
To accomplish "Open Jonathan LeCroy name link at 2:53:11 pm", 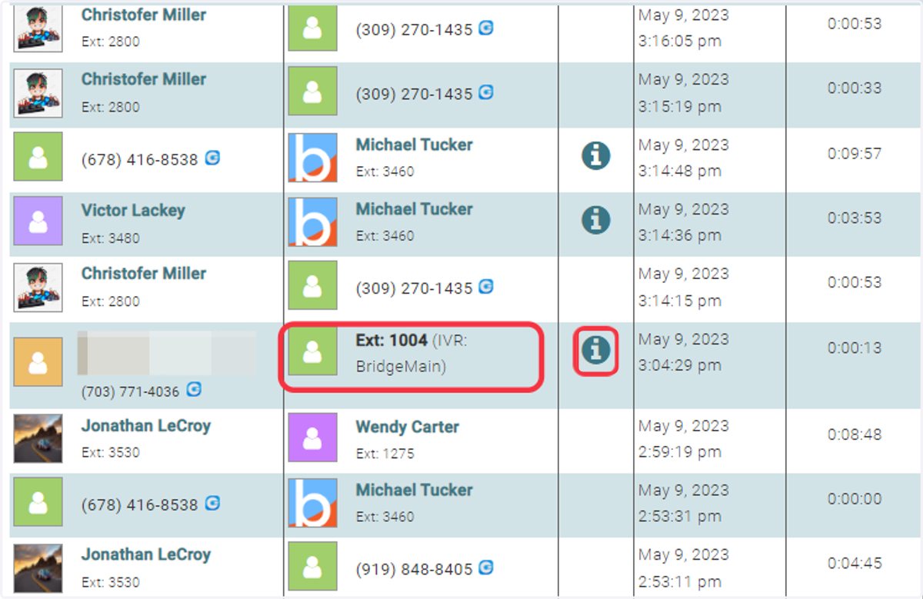I will click(x=146, y=554).
